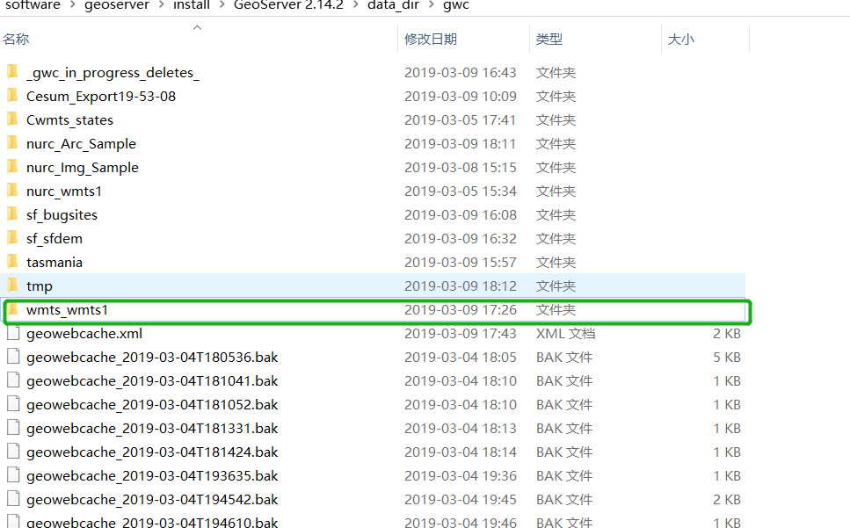
Task: Sort by 修改日期 column header
Action: tap(431, 39)
